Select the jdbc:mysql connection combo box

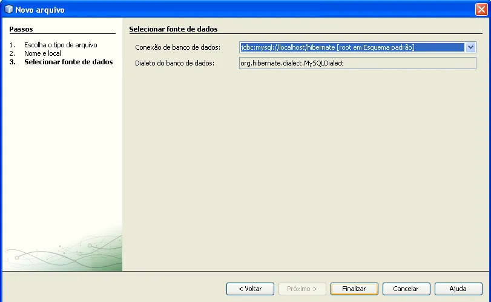point(357,47)
